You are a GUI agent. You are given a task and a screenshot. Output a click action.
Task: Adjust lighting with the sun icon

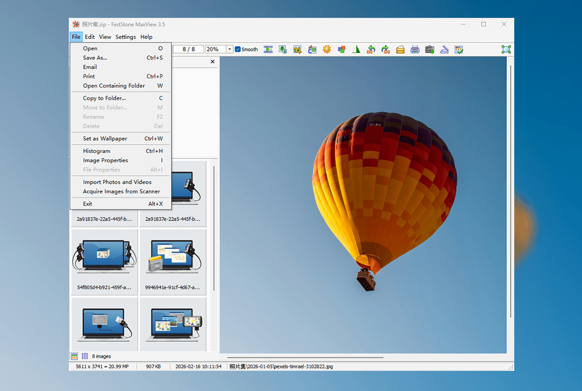coord(327,49)
